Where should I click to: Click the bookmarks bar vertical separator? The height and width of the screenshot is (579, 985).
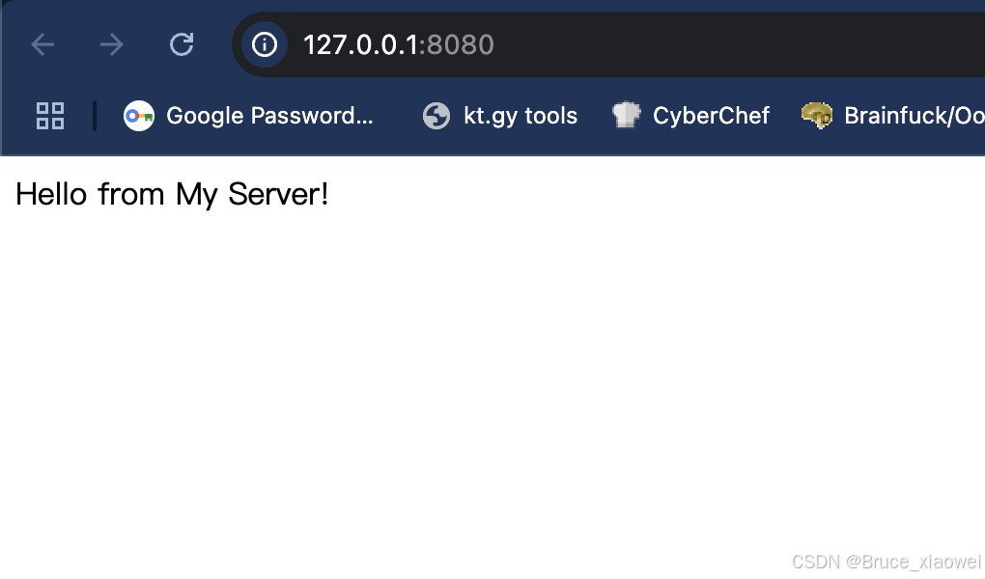[95, 116]
